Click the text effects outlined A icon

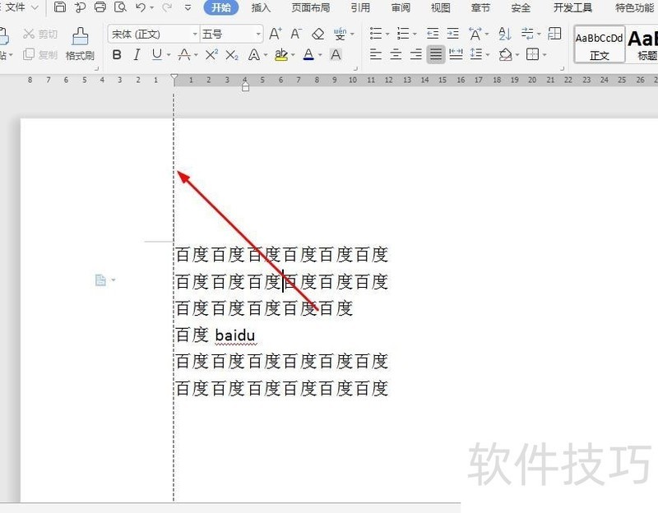click(254, 54)
